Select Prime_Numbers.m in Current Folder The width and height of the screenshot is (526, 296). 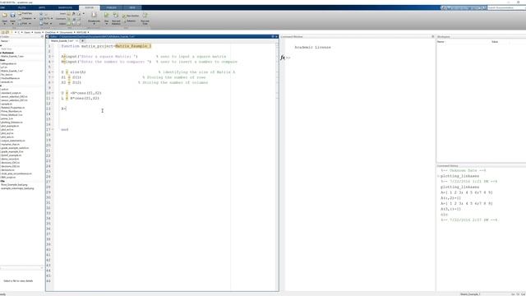[x=11, y=111]
